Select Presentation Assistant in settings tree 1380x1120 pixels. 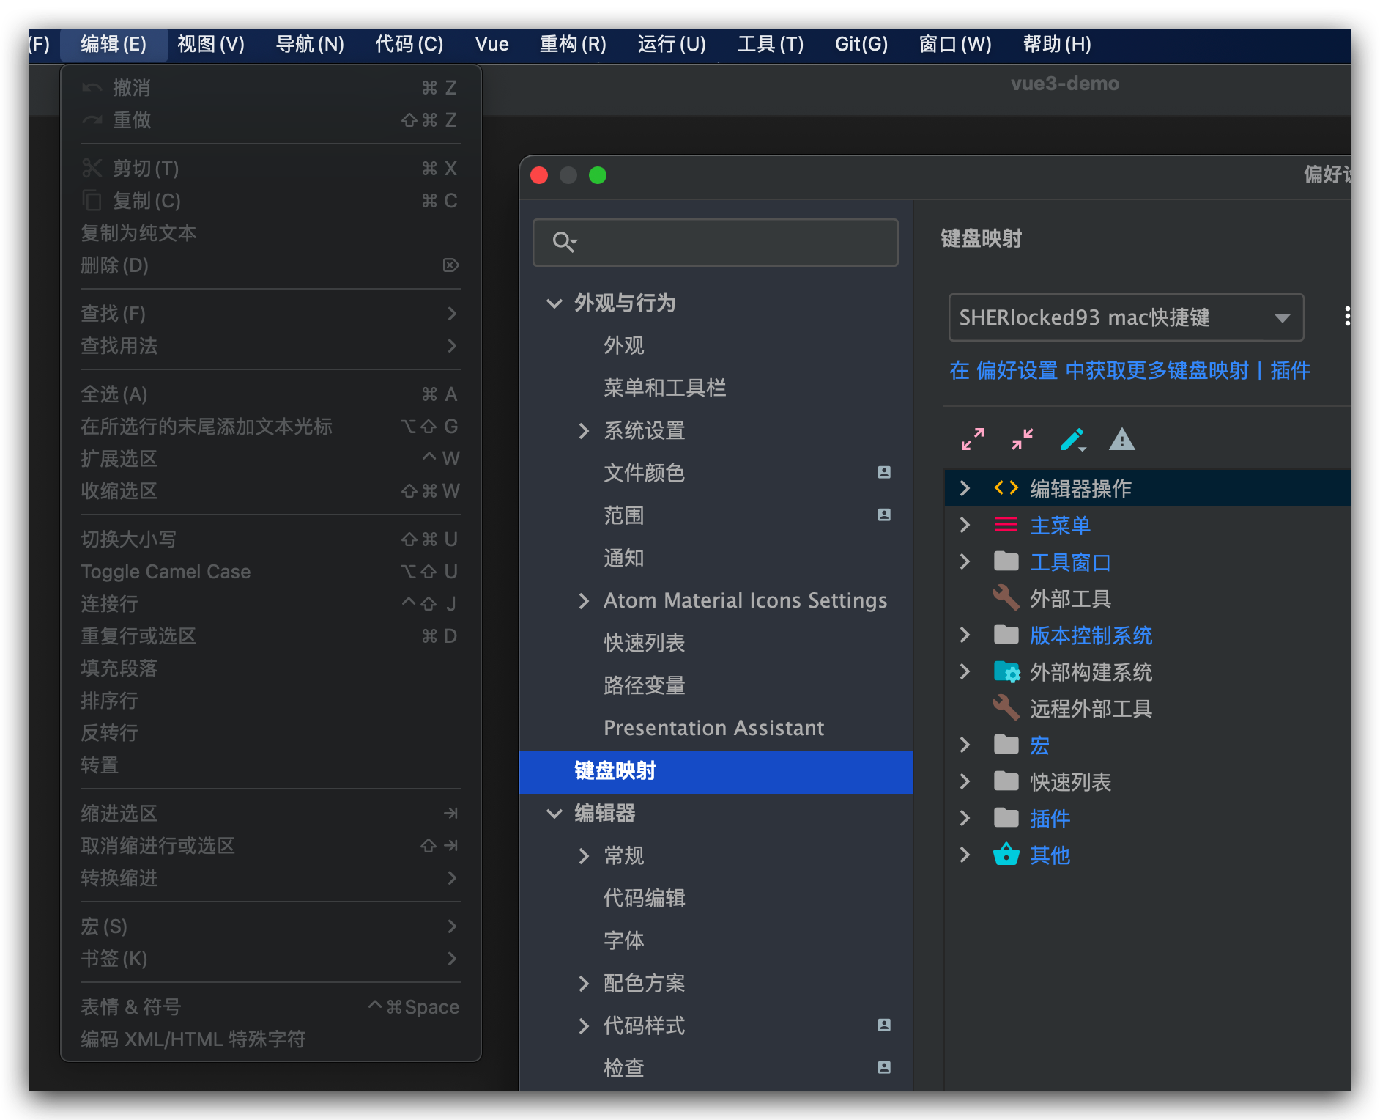(x=714, y=728)
